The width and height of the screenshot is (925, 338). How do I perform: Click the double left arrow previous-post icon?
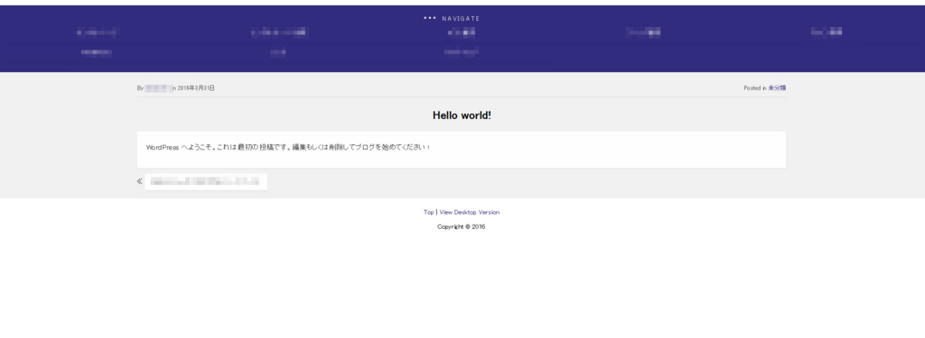(x=140, y=181)
